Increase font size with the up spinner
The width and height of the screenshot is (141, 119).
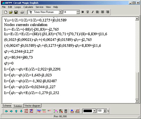pyautogui.click(x=78, y=11)
